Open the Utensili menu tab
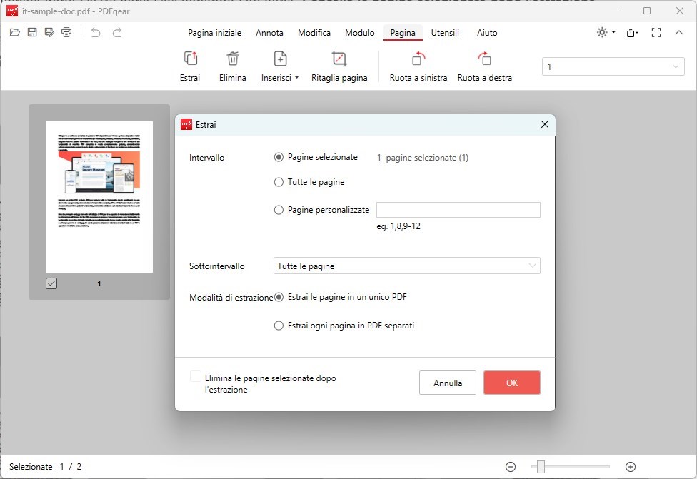Viewport: 697px width, 479px height. (x=445, y=33)
